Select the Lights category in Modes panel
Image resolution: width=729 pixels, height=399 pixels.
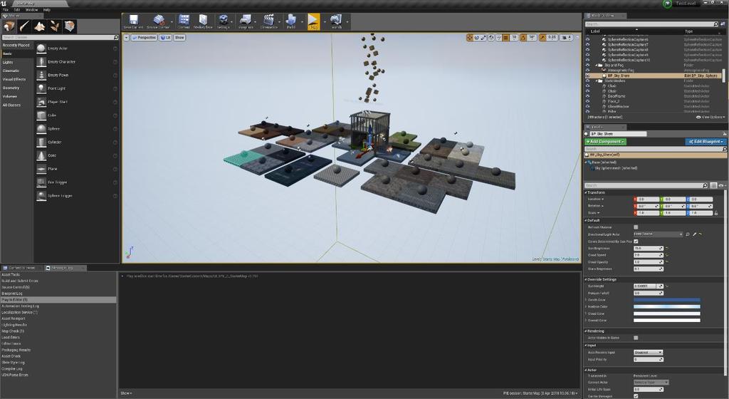pos(8,62)
